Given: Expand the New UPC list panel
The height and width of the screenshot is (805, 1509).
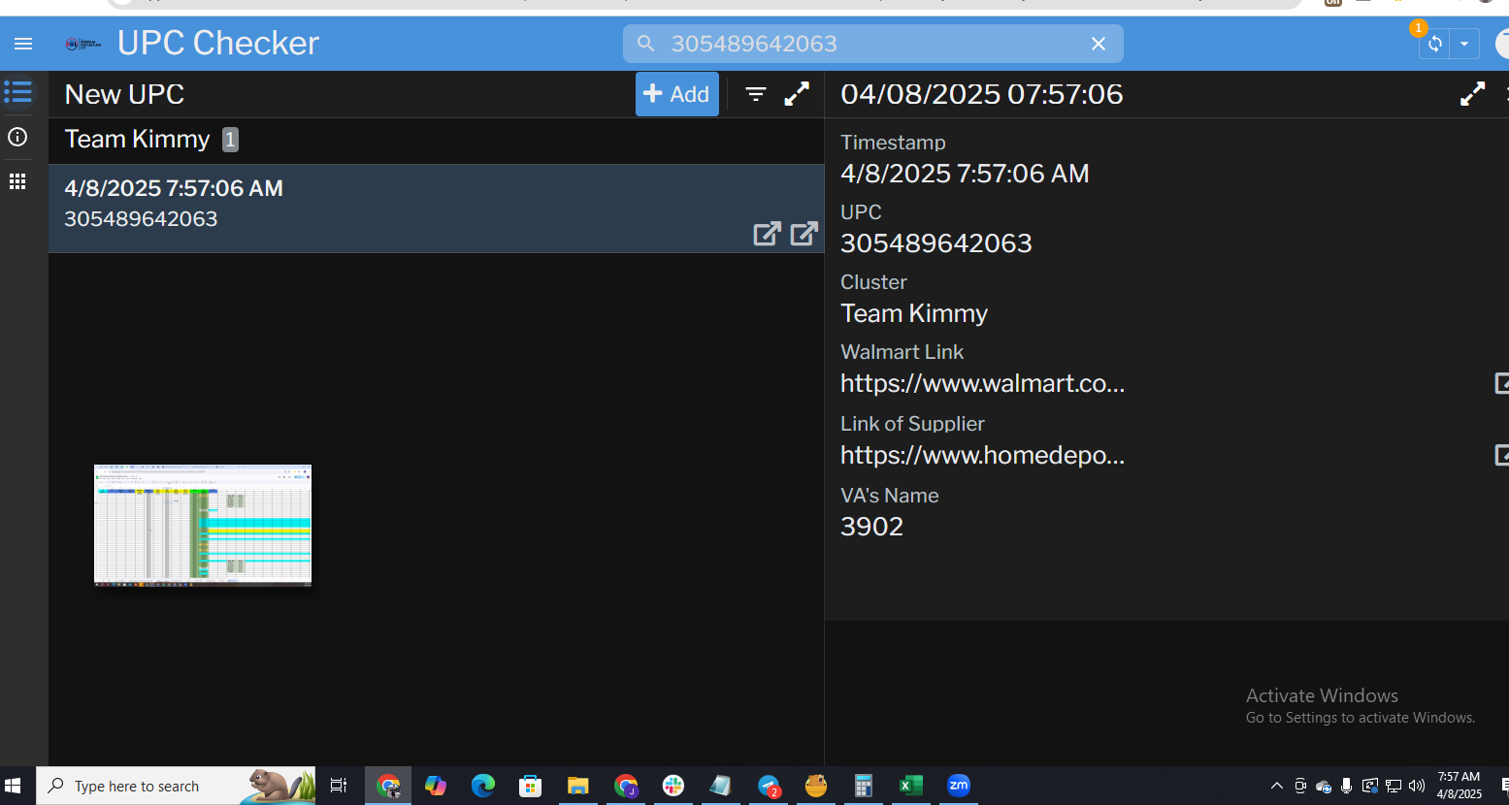Looking at the screenshot, I should coord(797,94).
